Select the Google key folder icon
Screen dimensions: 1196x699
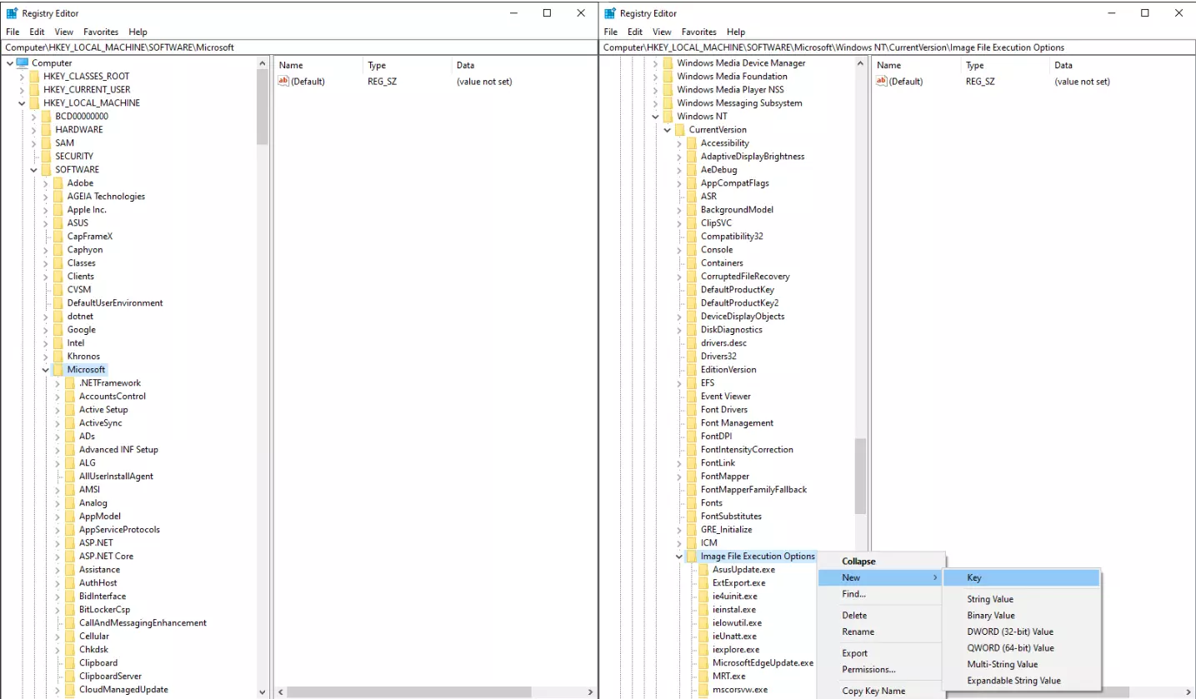[x=58, y=330]
